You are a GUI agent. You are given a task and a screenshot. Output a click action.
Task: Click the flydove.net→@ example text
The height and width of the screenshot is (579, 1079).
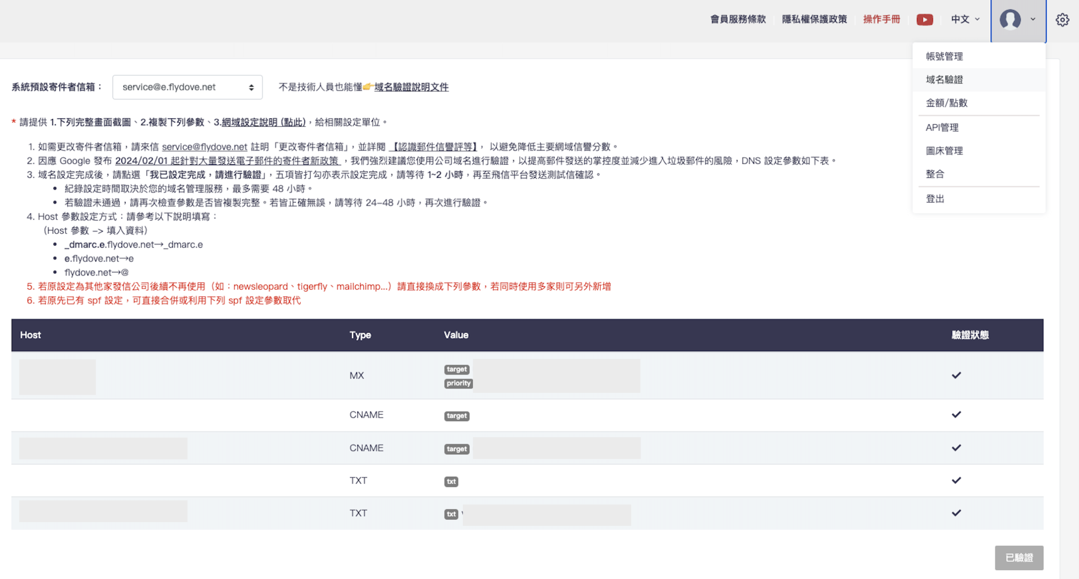tap(97, 272)
